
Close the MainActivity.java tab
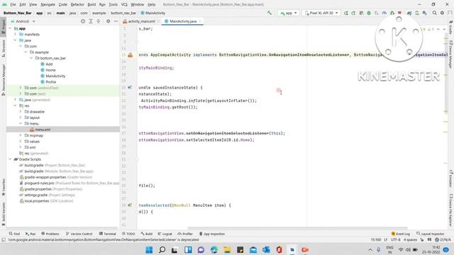click(200, 21)
